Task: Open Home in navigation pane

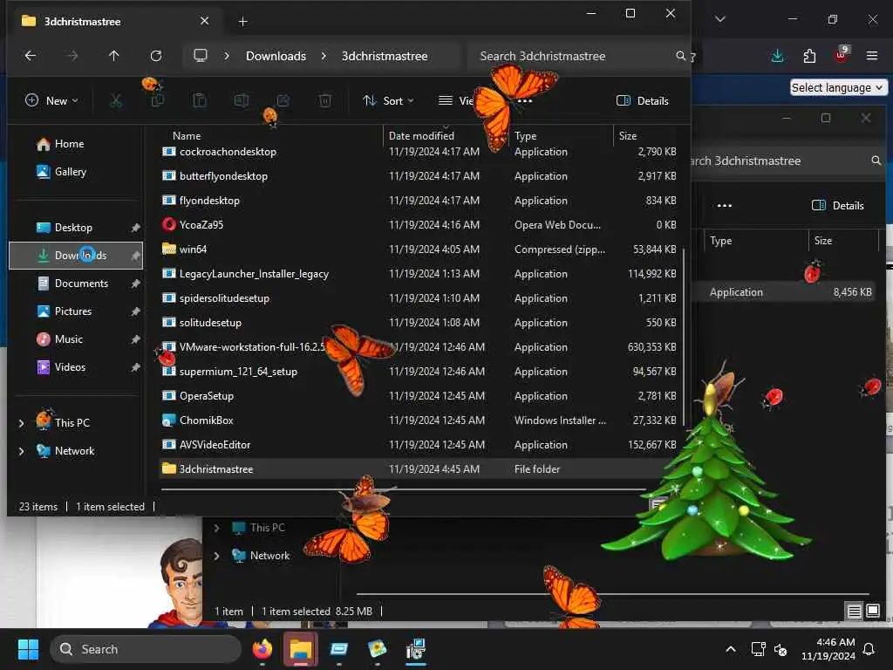Action: (x=76, y=144)
